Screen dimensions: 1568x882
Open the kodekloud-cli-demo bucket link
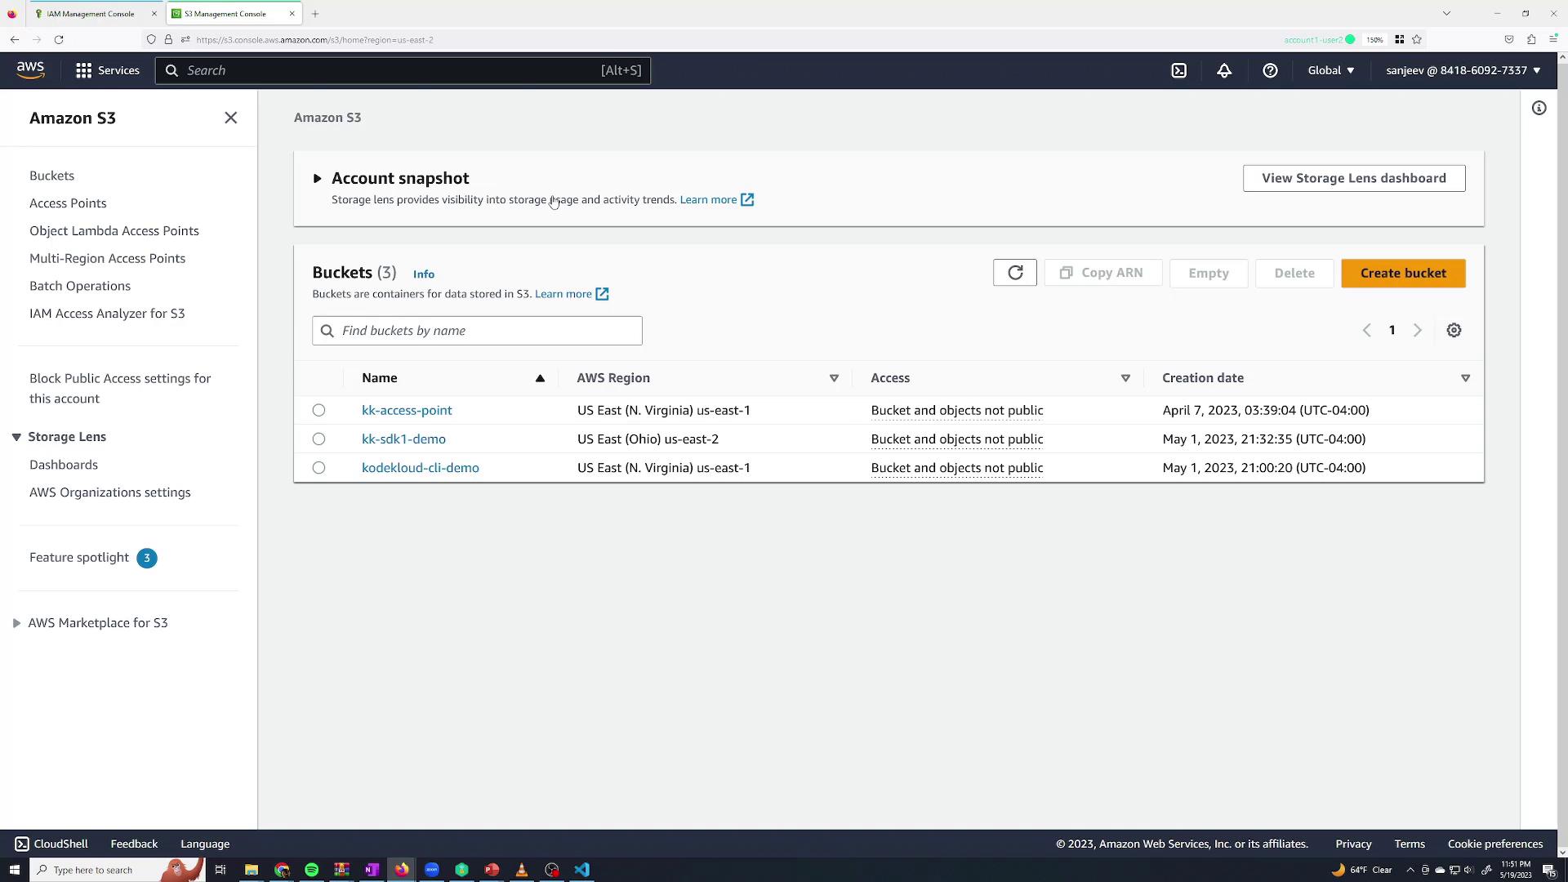[x=420, y=467]
